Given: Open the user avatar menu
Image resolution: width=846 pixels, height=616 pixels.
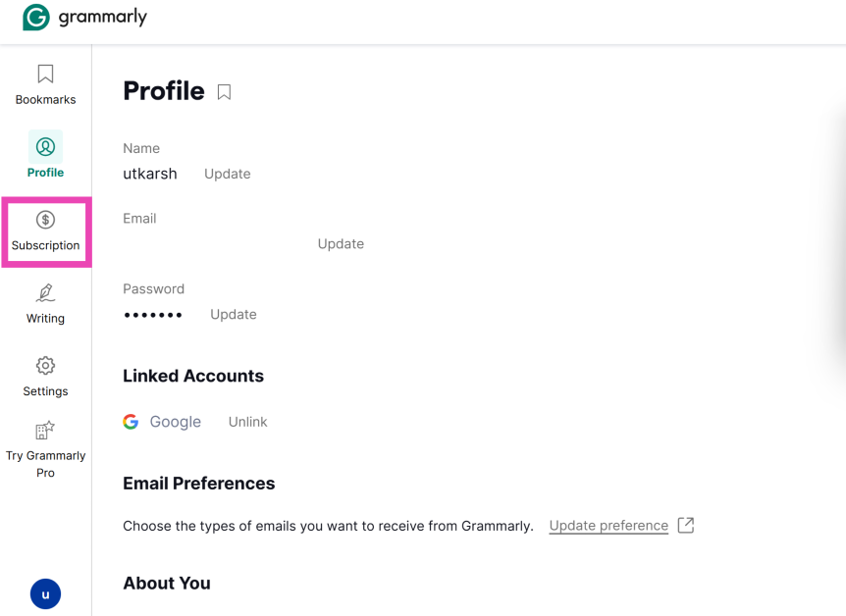Looking at the screenshot, I should tap(45, 593).
